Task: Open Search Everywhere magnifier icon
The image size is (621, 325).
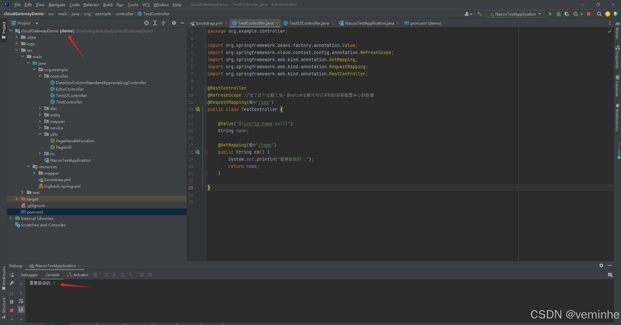Action: (x=599, y=14)
